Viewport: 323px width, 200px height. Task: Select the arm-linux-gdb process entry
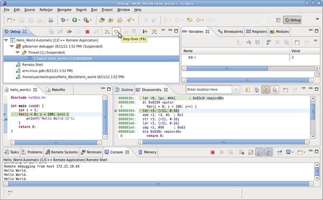[47, 71]
